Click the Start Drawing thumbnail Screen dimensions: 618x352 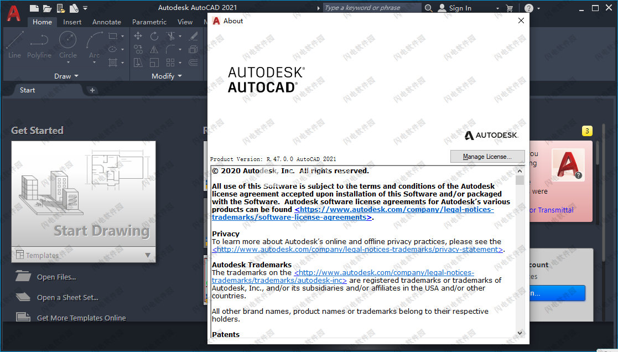tap(84, 194)
